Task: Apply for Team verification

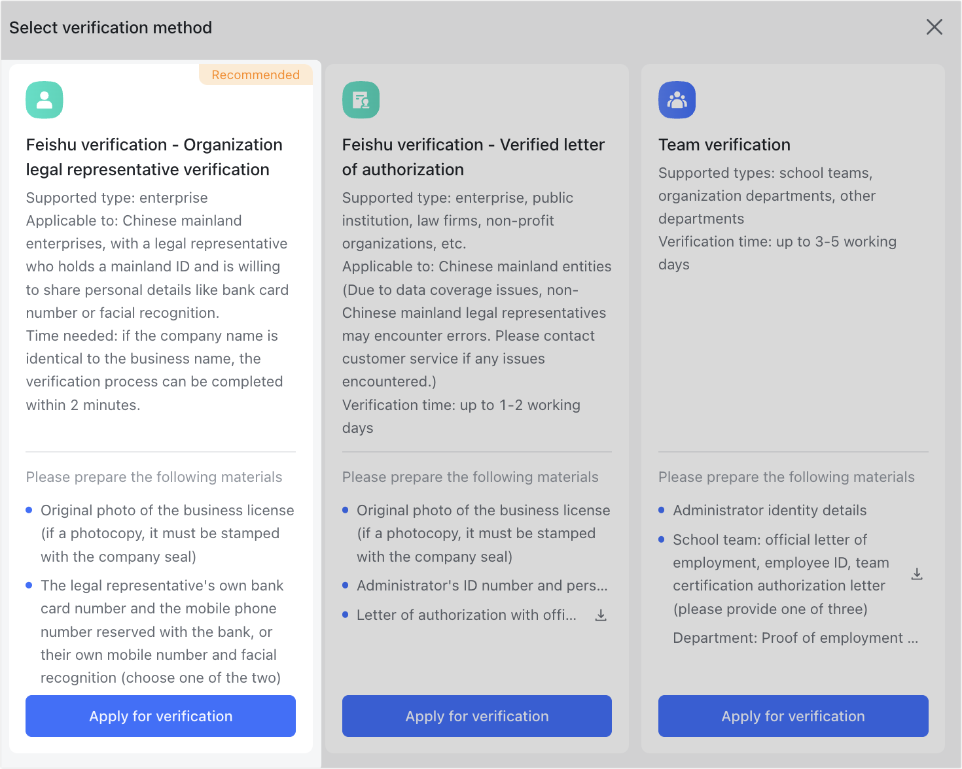Action: pyautogui.click(x=793, y=716)
